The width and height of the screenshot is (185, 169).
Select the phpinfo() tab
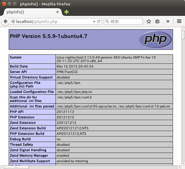coord(32,12)
